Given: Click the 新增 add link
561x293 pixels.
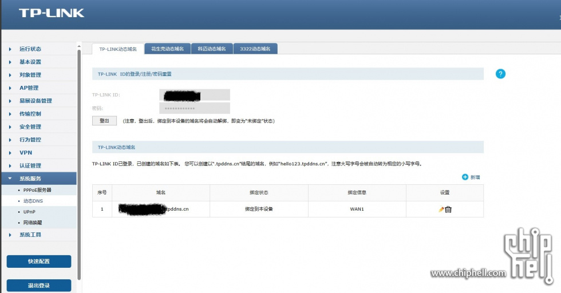Looking at the screenshot, I should (x=475, y=177).
